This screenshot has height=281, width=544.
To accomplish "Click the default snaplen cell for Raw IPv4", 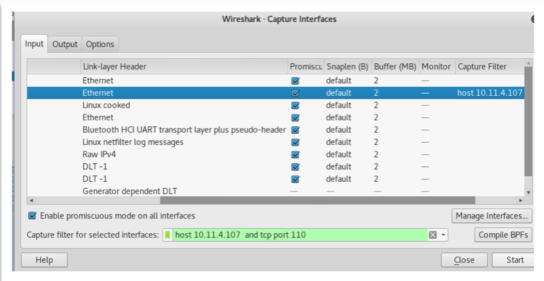I will point(338,155).
